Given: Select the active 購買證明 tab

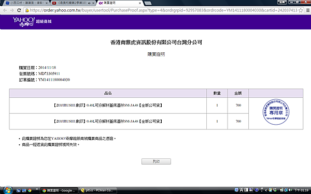Looking at the screenshot, I should point(120,3).
